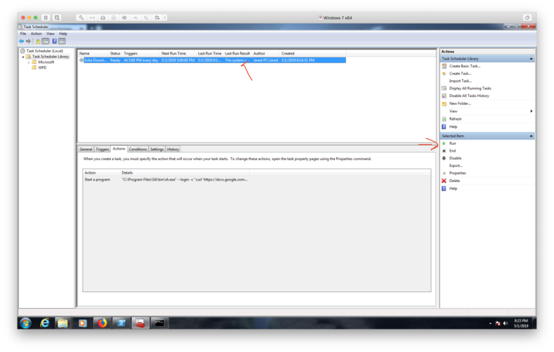Click Display All Running Tasks
This screenshot has width=554, height=352.
(x=470, y=88)
